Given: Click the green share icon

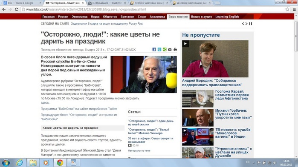Looking at the screenshot, I should (x=165, y=49).
